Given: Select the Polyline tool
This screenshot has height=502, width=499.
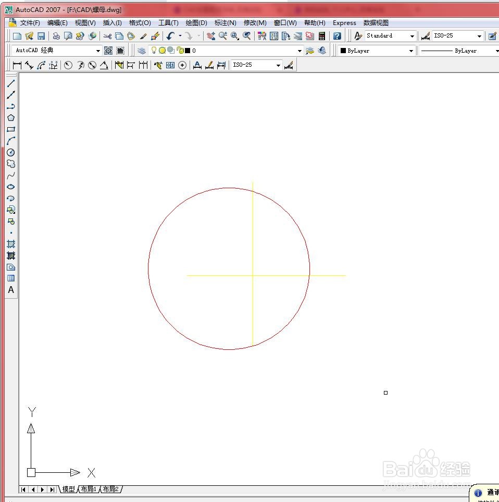Looking at the screenshot, I should tap(11, 107).
